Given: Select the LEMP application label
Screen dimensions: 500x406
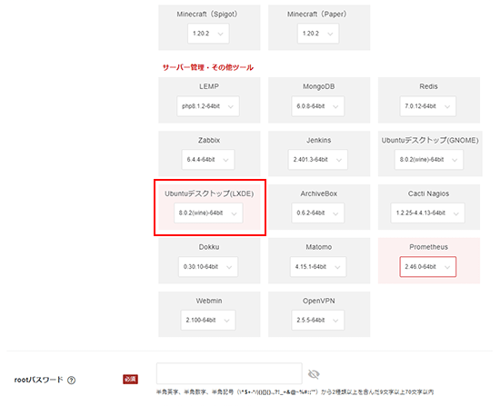Looking at the screenshot, I should 209,86.
